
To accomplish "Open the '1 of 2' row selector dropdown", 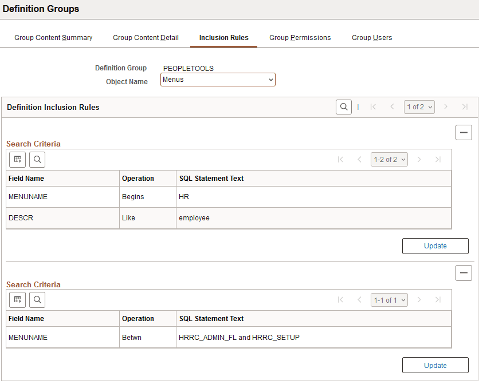I will click(419, 106).
